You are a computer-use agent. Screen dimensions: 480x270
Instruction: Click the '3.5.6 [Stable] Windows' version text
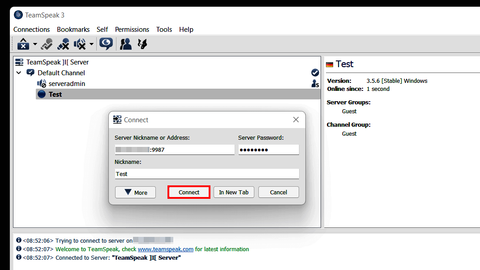tap(397, 81)
